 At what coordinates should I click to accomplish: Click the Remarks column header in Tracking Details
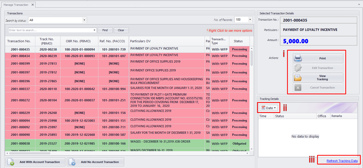click(x=344, y=116)
